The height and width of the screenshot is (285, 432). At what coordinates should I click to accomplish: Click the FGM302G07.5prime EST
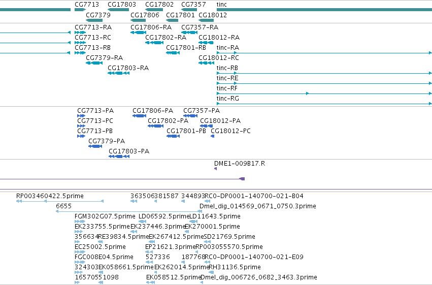105,216
